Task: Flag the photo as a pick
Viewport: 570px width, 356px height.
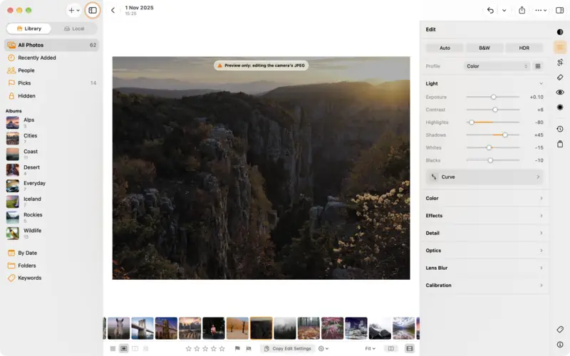Action: tap(237, 348)
